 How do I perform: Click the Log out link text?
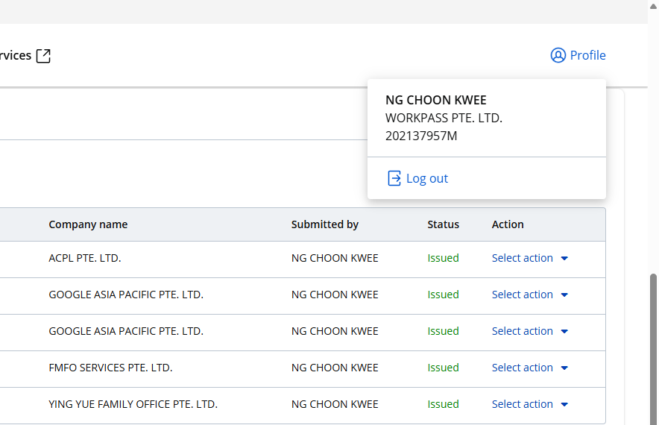pyautogui.click(x=427, y=179)
